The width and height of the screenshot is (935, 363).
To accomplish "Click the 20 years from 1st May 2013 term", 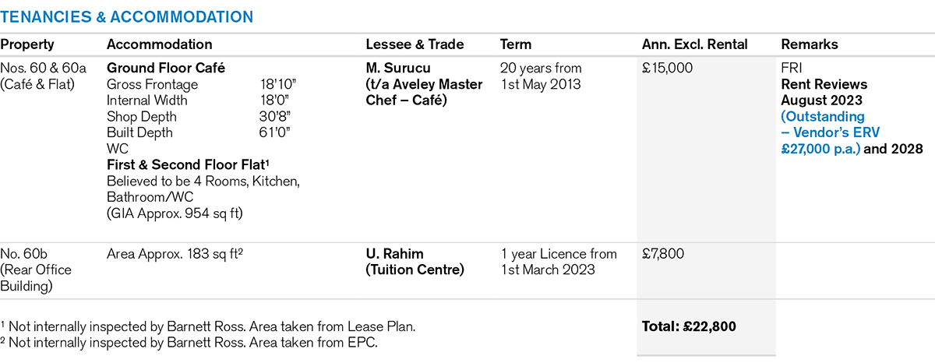I will pos(541,76).
